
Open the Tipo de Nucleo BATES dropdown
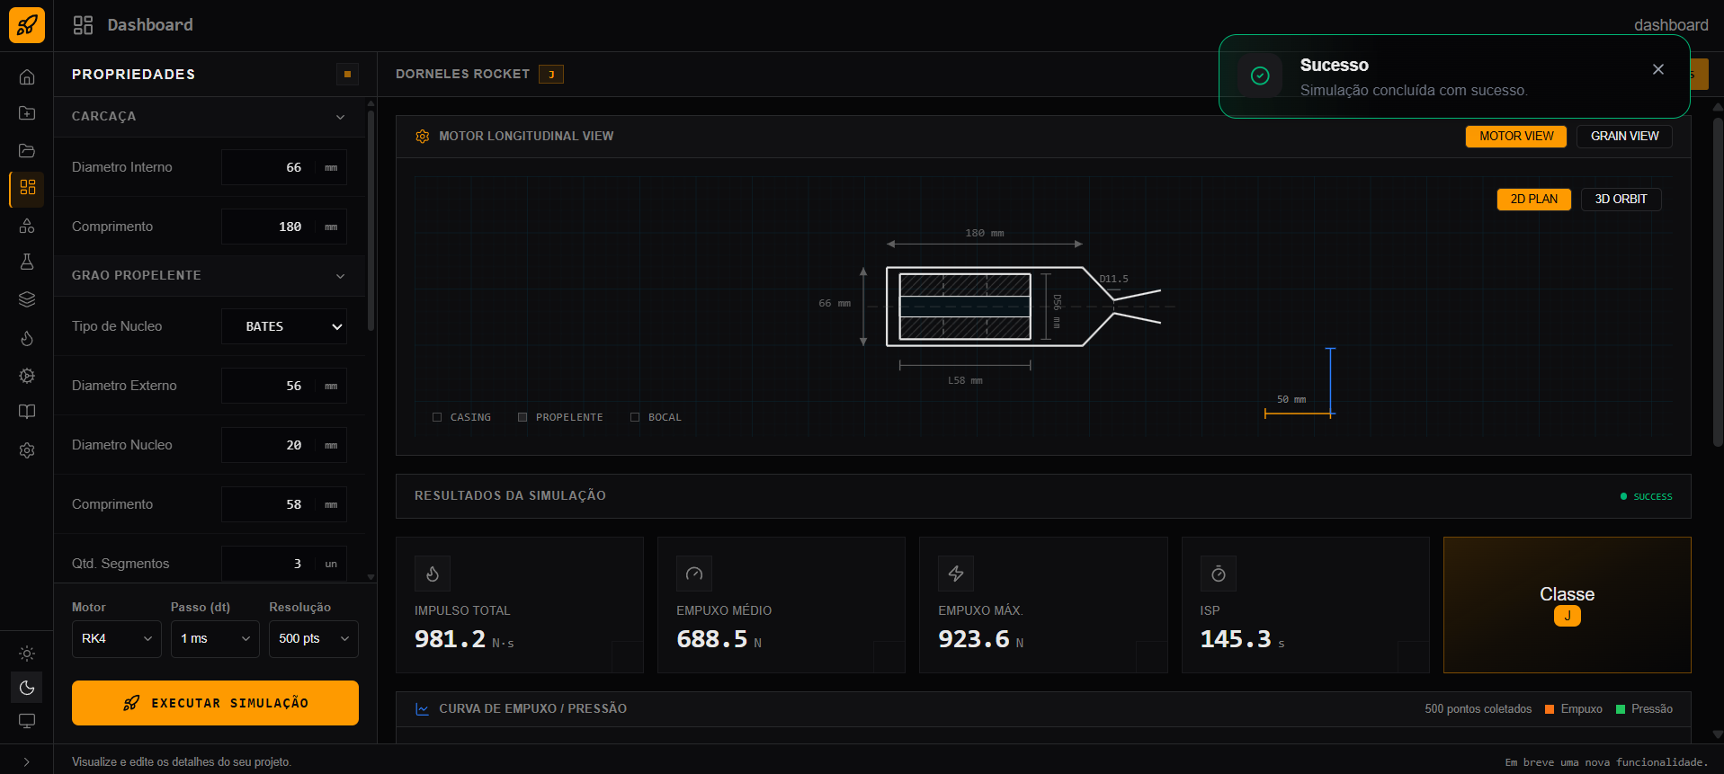click(283, 326)
